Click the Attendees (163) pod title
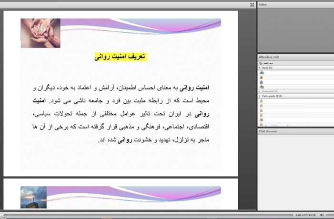Viewport: 334px width, 219px height. coord(269,57)
